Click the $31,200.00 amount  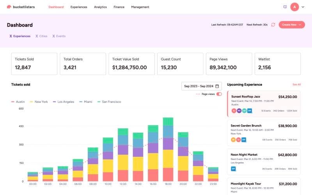tap(288, 184)
